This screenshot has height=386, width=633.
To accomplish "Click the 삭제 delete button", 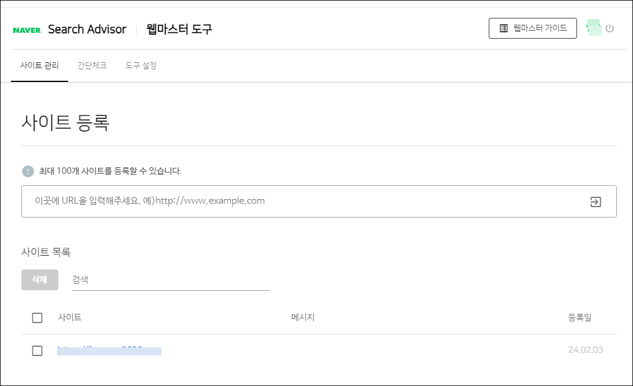I will tap(39, 280).
